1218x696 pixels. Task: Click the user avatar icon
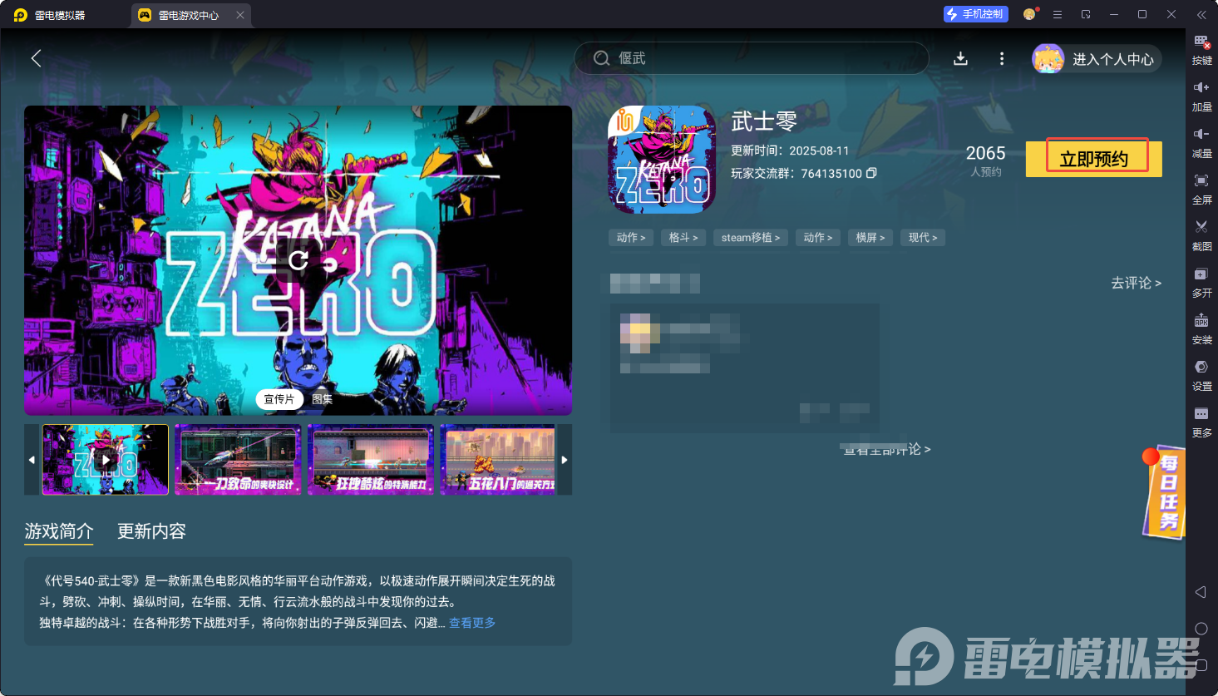[1048, 59]
